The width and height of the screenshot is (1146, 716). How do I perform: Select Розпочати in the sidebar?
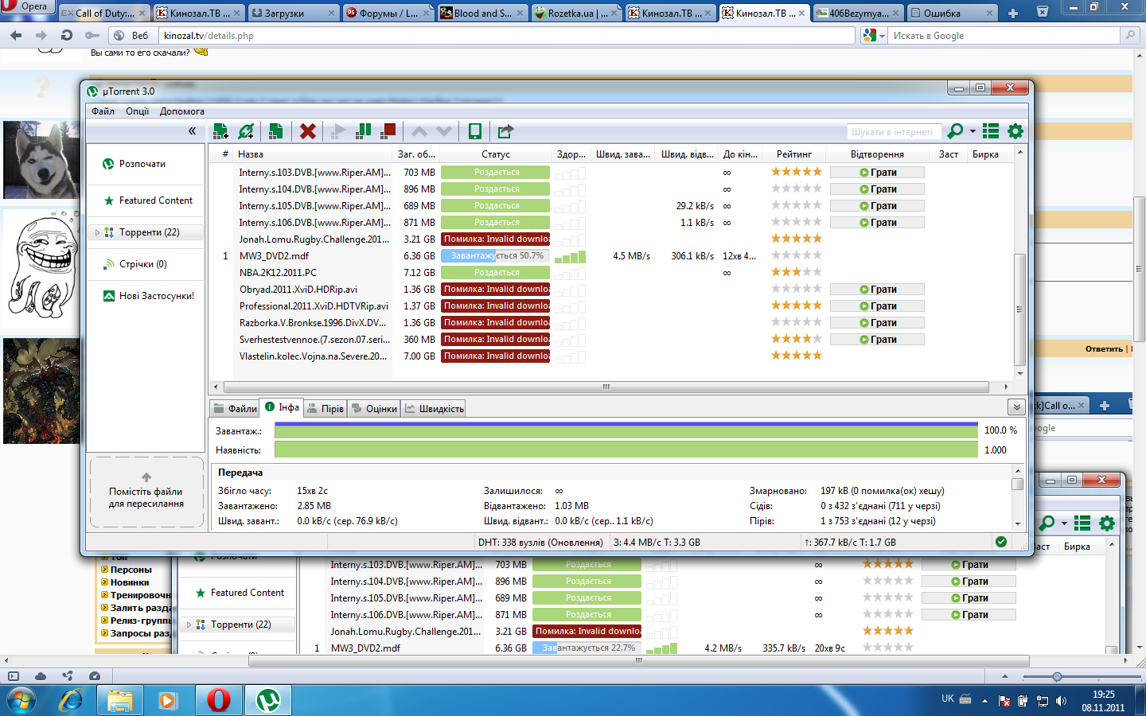(x=134, y=164)
